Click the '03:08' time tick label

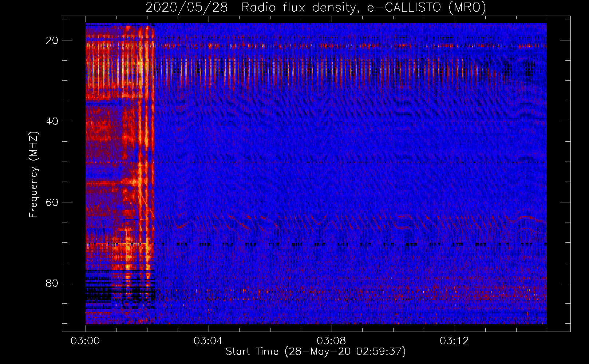point(331,341)
